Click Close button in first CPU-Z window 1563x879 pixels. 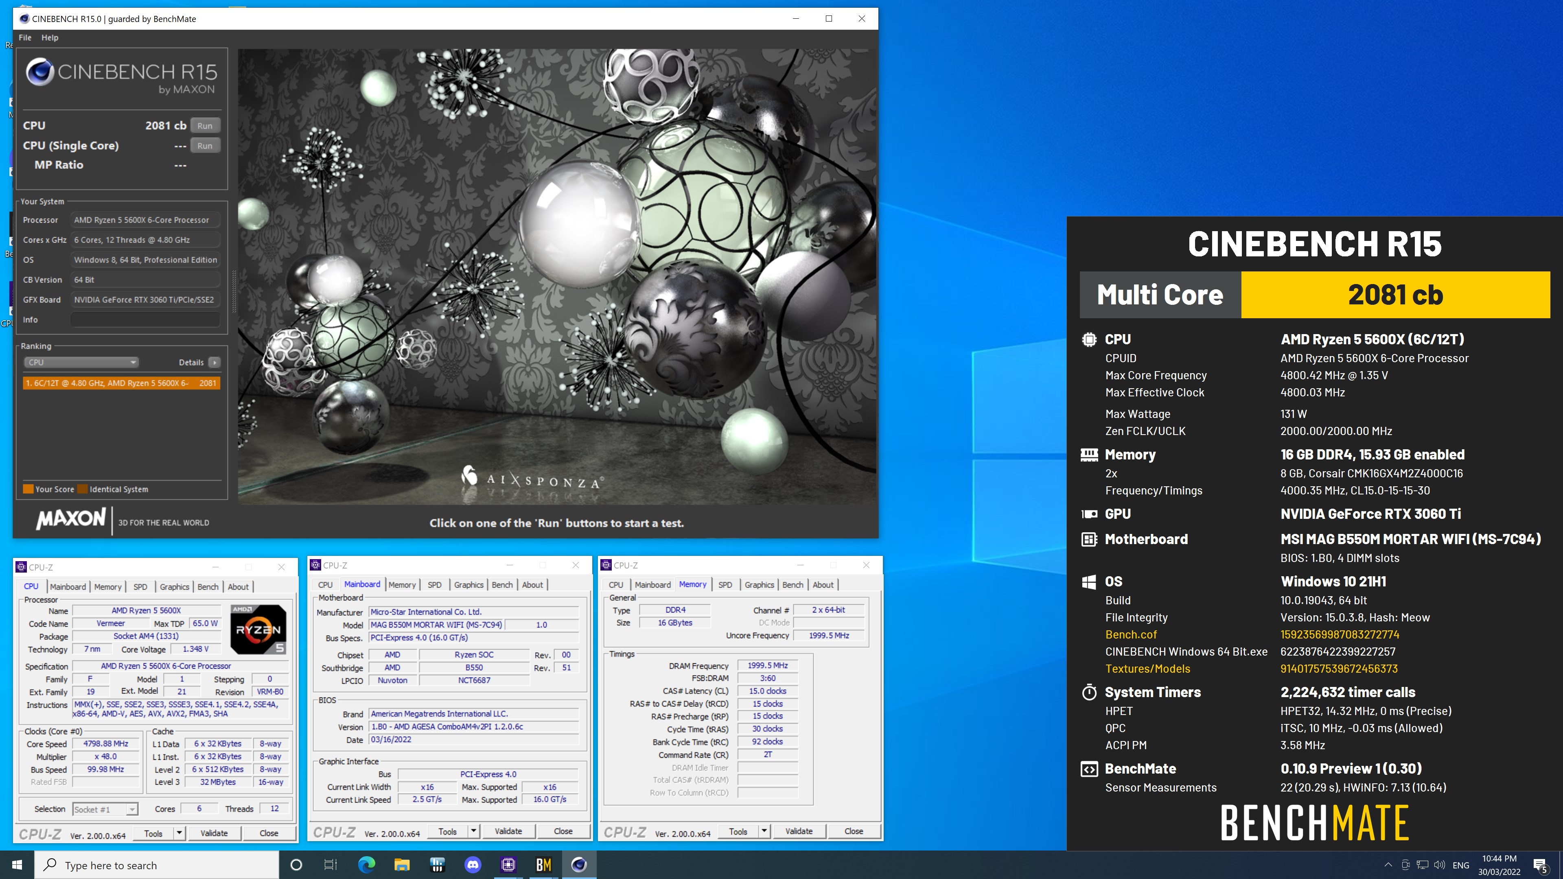(x=269, y=833)
